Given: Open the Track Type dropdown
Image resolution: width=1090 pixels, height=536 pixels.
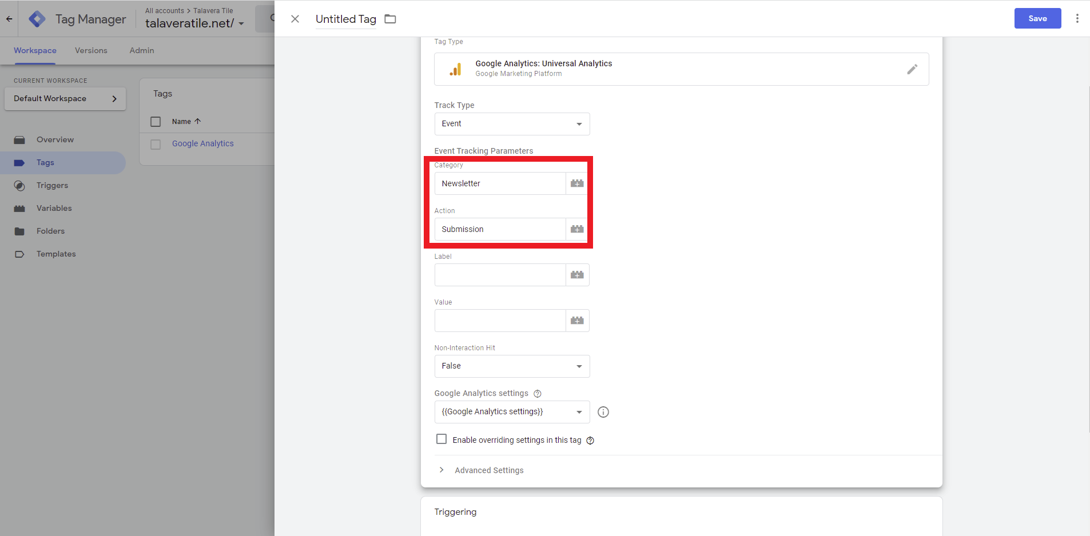Looking at the screenshot, I should [512, 124].
